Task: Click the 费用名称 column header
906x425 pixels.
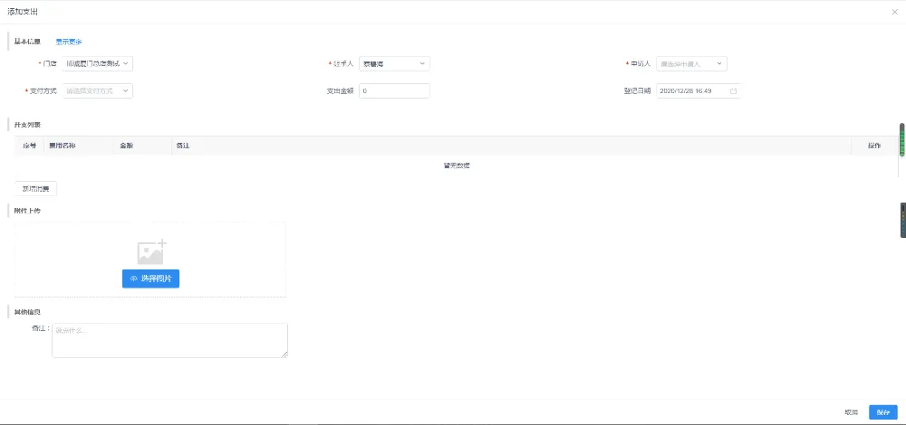Action: coord(63,145)
